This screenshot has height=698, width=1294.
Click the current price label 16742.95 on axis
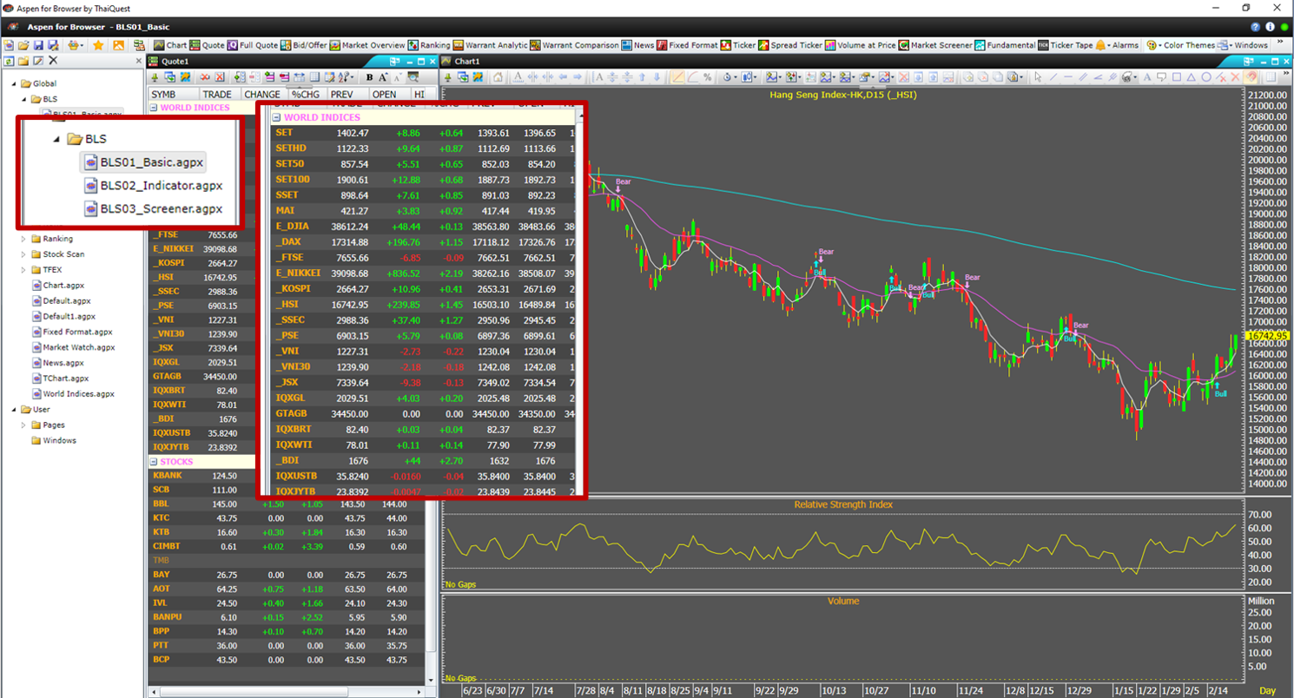1266,335
